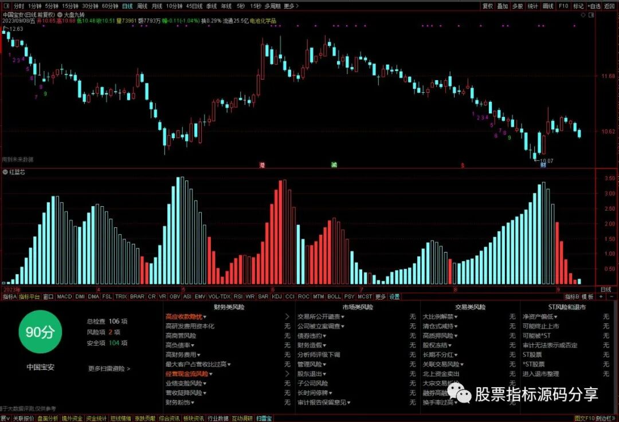Click the 电池化学品 industry link

(x=263, y=21)
